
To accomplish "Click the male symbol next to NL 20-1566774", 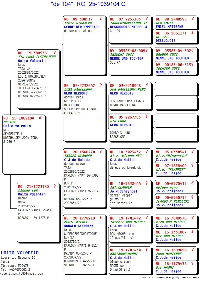I will coord(101,152).
